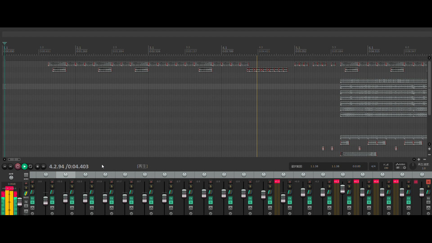Viewport: 432px width, 243px height.
Task: Clear the +0.4 peak indicator
Action: pyautogui.click(x=376, y=181)
